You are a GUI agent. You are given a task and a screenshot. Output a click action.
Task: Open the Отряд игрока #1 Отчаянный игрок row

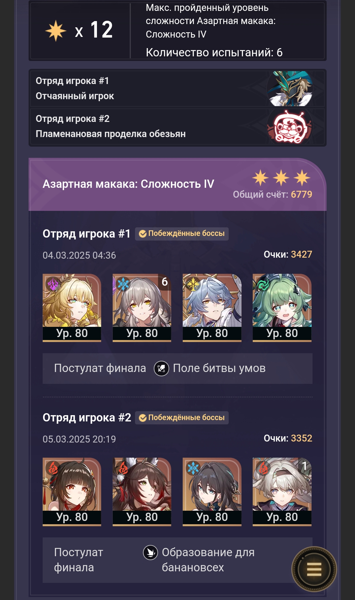point(177,89)
